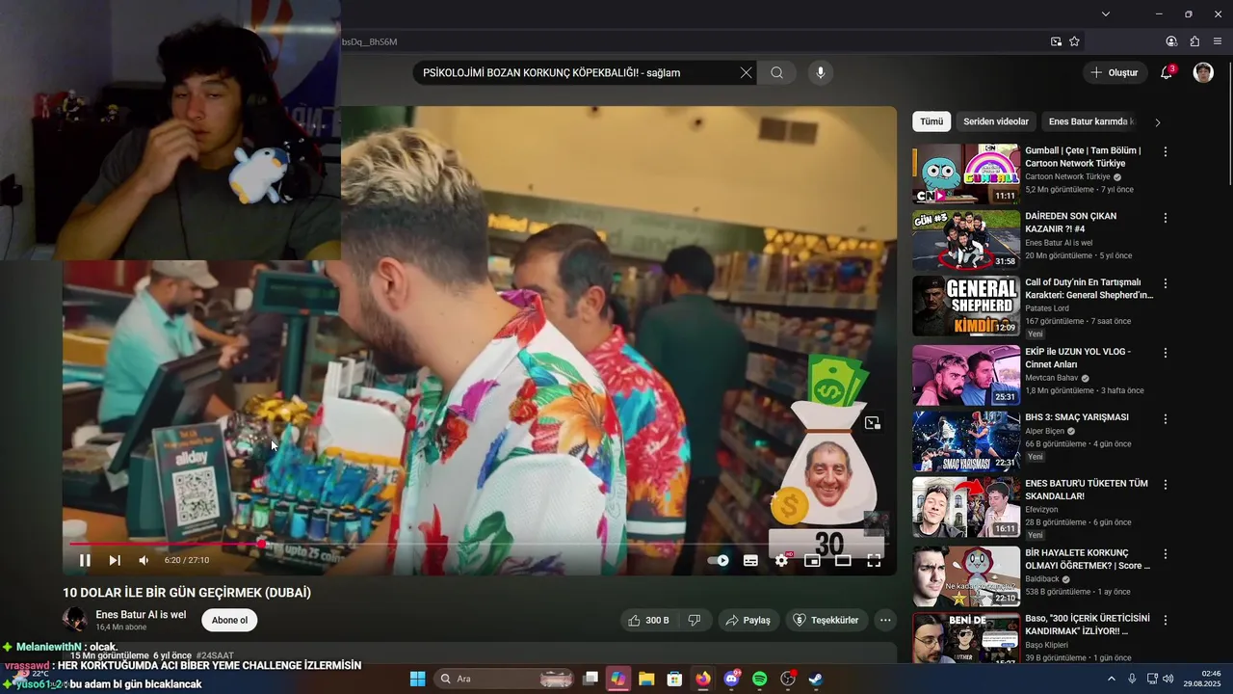Go to Enes Batur AI is wel channel
Image resolution: width=1233 pixels, height=694 pixels.
[141, 614]
